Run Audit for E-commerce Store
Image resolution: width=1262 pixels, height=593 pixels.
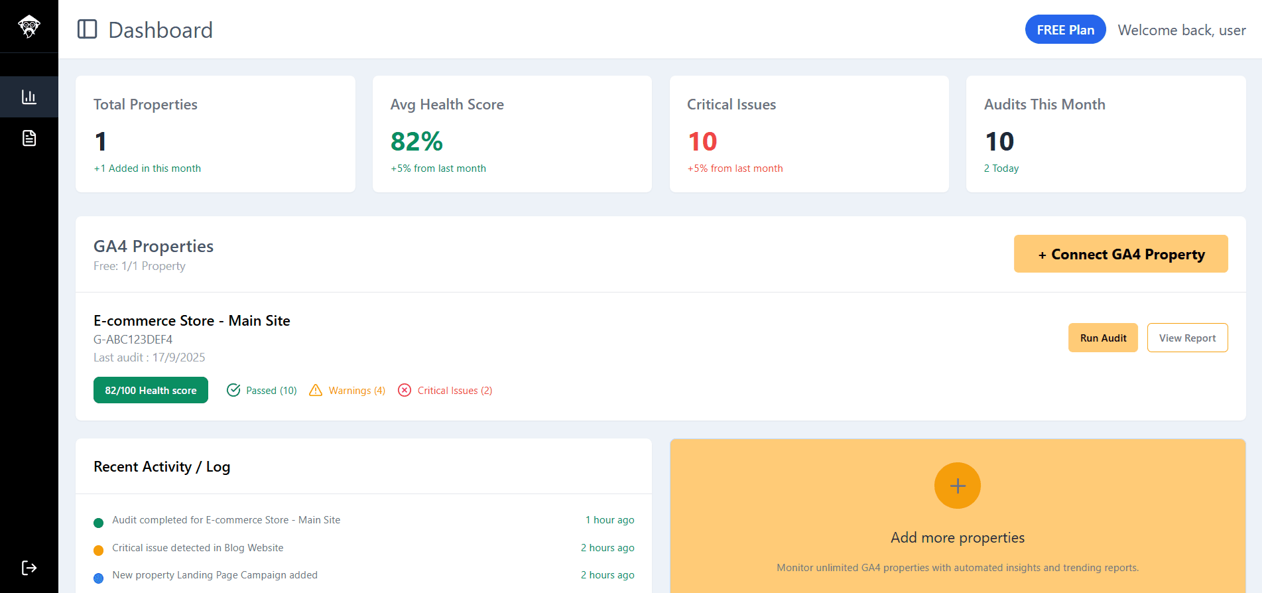coord(1103,338)
